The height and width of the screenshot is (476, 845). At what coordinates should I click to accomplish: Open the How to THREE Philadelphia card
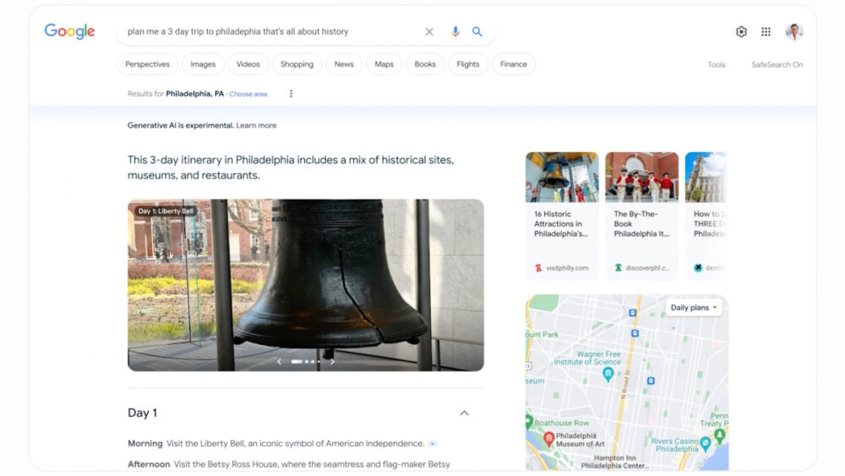point(706,216)
